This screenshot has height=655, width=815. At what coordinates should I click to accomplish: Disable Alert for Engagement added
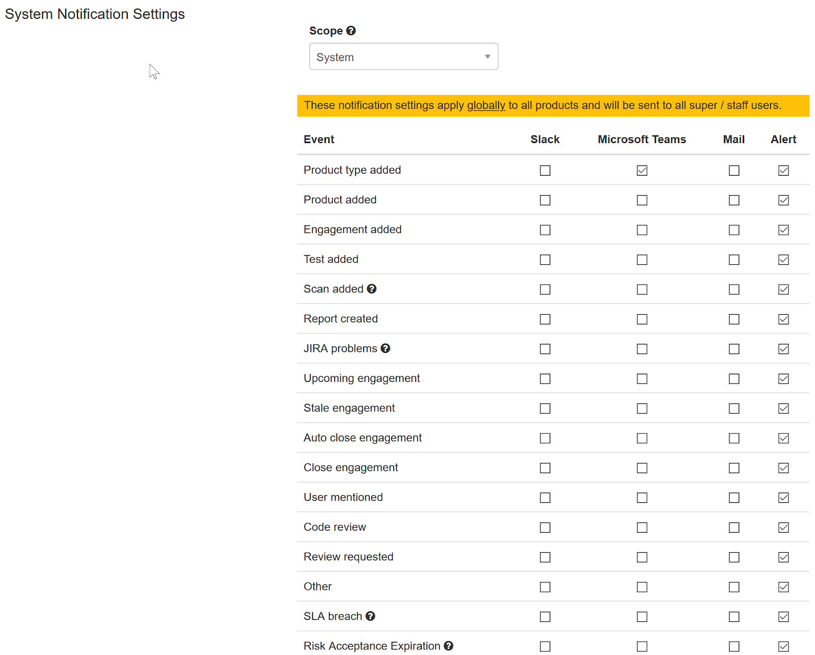[783, 230]
